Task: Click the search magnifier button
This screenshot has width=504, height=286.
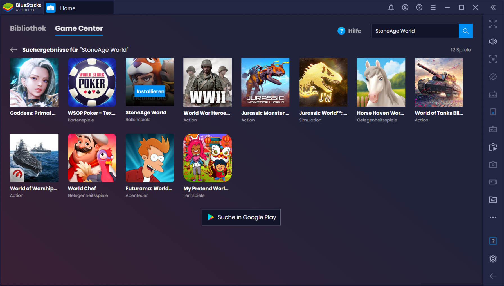Action: 466,31
